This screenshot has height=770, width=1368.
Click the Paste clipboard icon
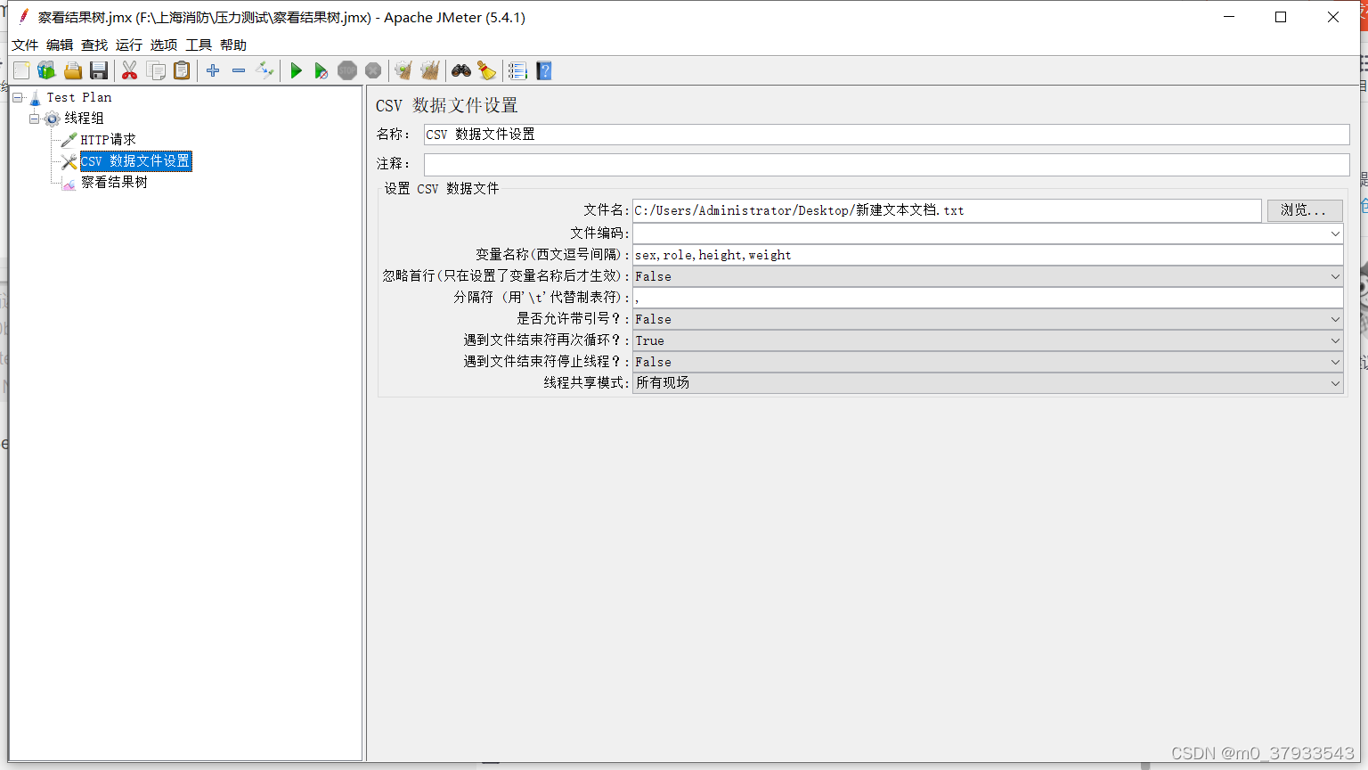coord(182,70)
